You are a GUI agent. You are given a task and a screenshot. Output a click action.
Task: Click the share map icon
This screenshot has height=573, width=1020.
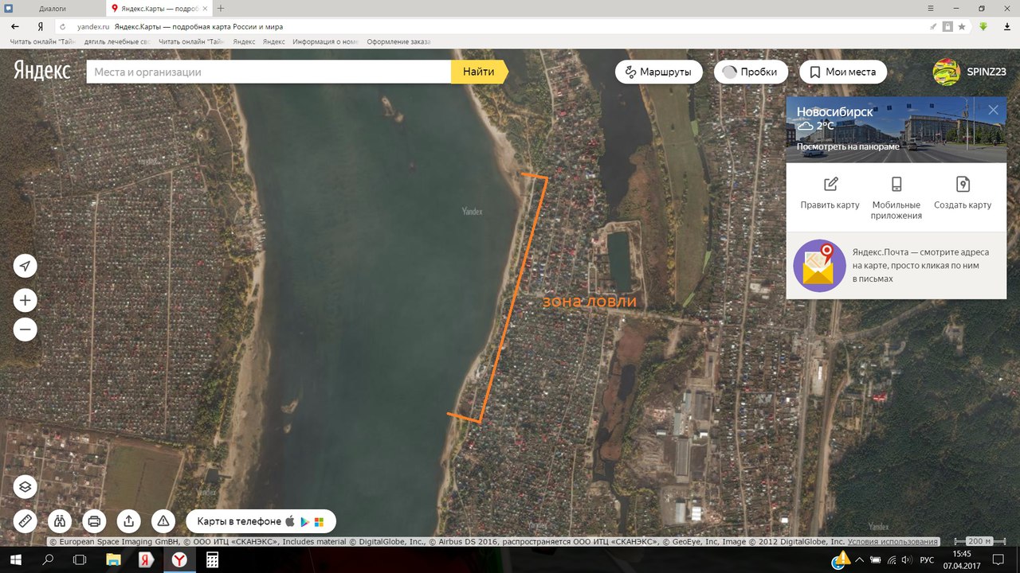pos(128,521)
